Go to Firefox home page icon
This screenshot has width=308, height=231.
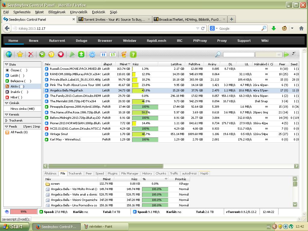[301, 29]
